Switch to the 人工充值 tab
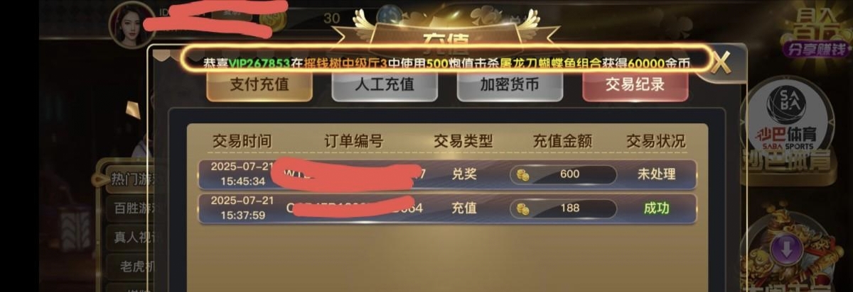 pos(385,85)
